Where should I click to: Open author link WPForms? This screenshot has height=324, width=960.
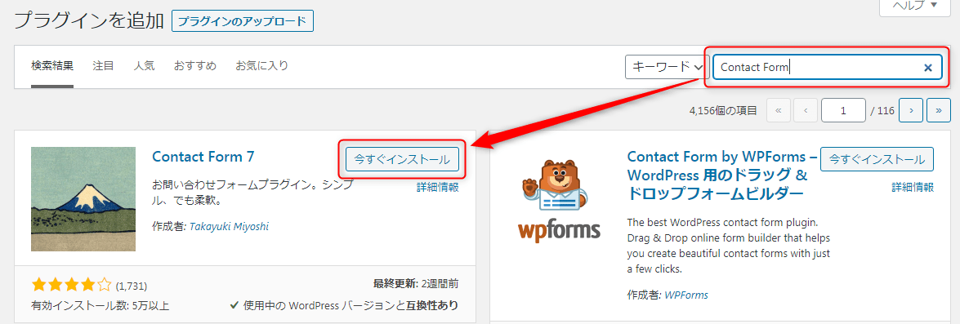coord(686,295)
